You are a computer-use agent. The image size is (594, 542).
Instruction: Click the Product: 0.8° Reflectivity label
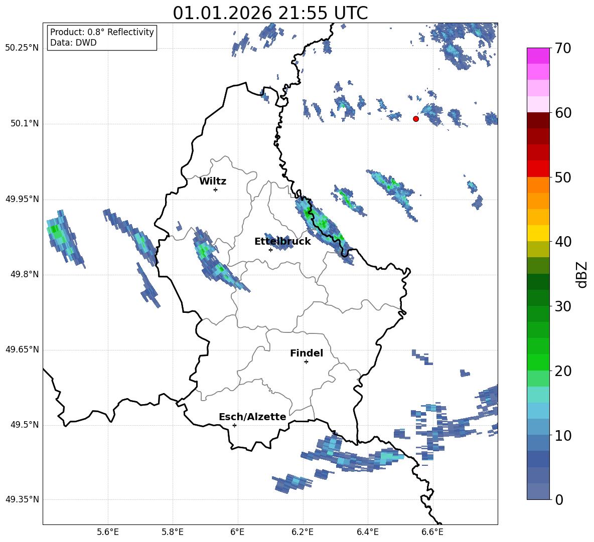click(x=102, y=32)
